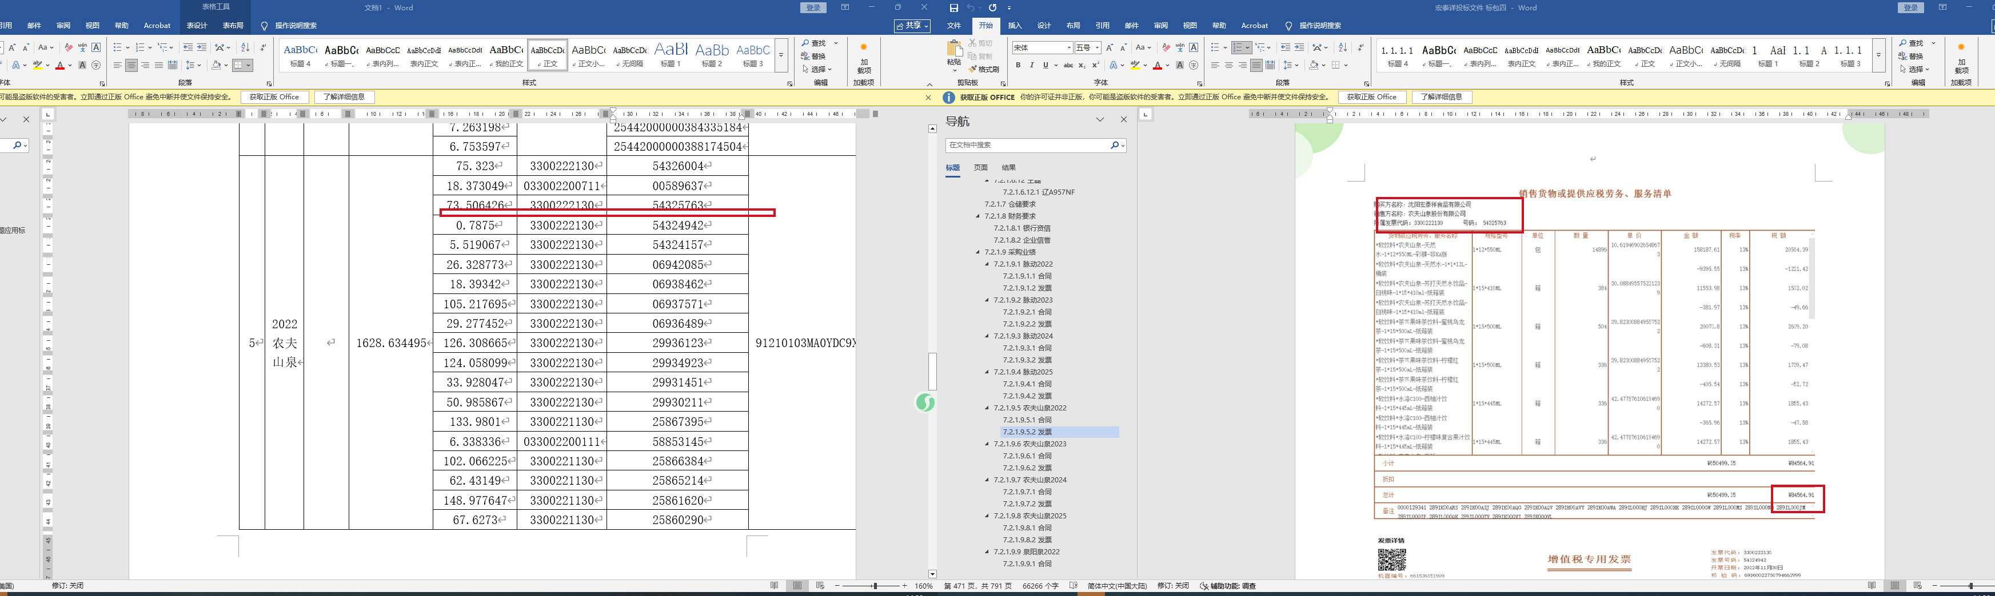Click the 共享 share button
The height and width of the screenshot is (596, 1995).
912,26
